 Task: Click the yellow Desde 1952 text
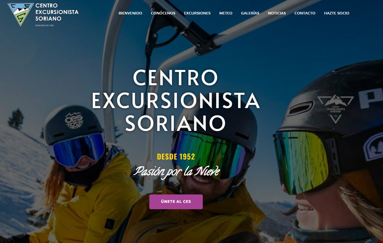point(176,157)
